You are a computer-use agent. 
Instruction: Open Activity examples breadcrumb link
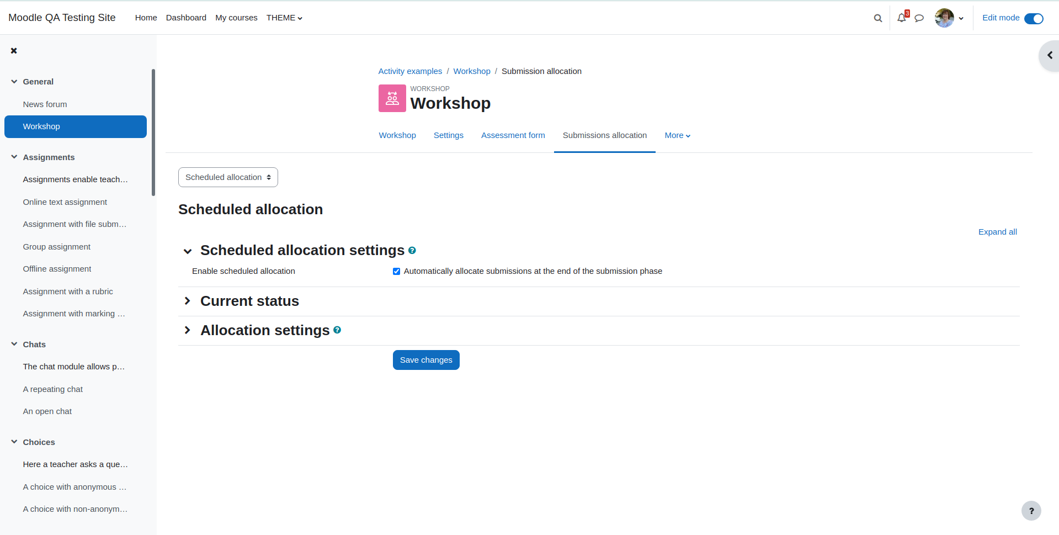coord(410,71)
